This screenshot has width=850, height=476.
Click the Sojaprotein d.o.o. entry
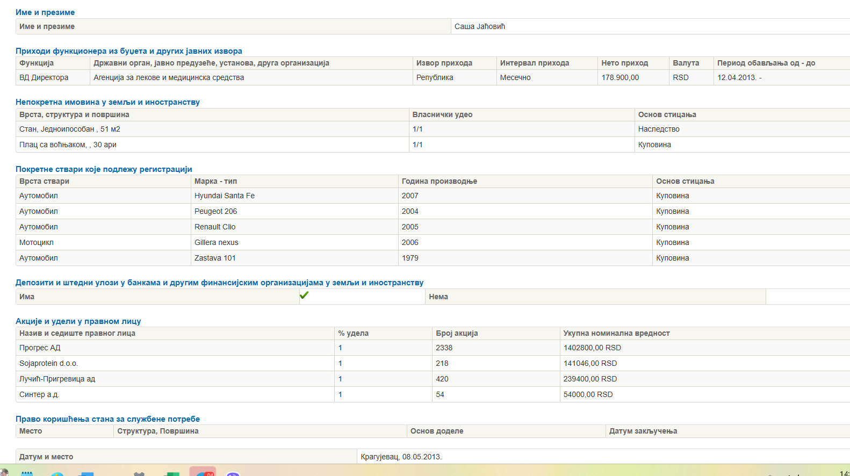[48, 363]
